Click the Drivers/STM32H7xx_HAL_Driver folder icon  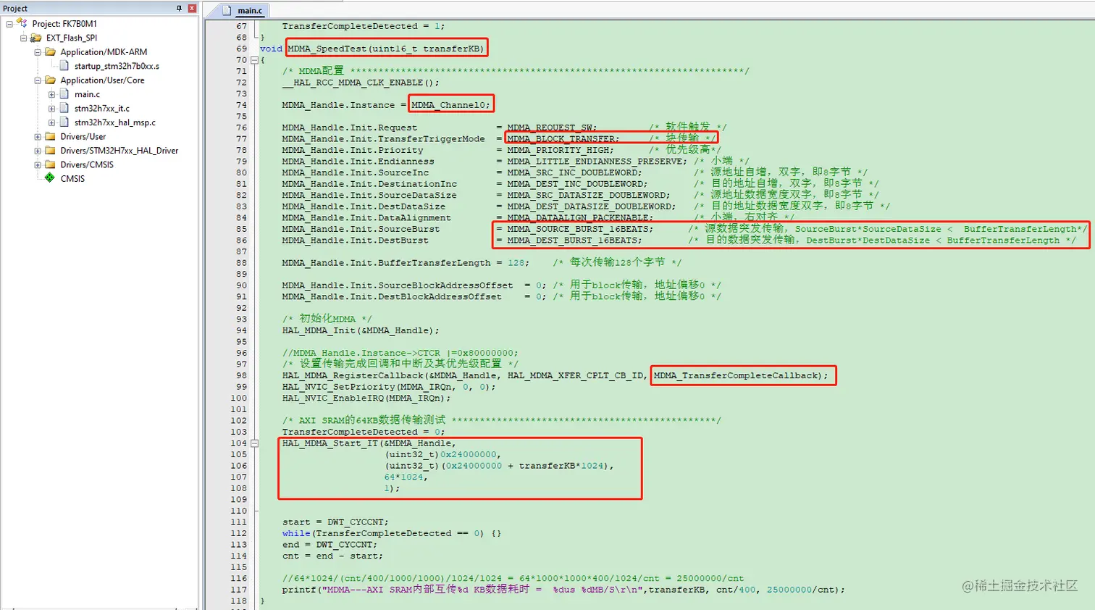click(50, 150)
